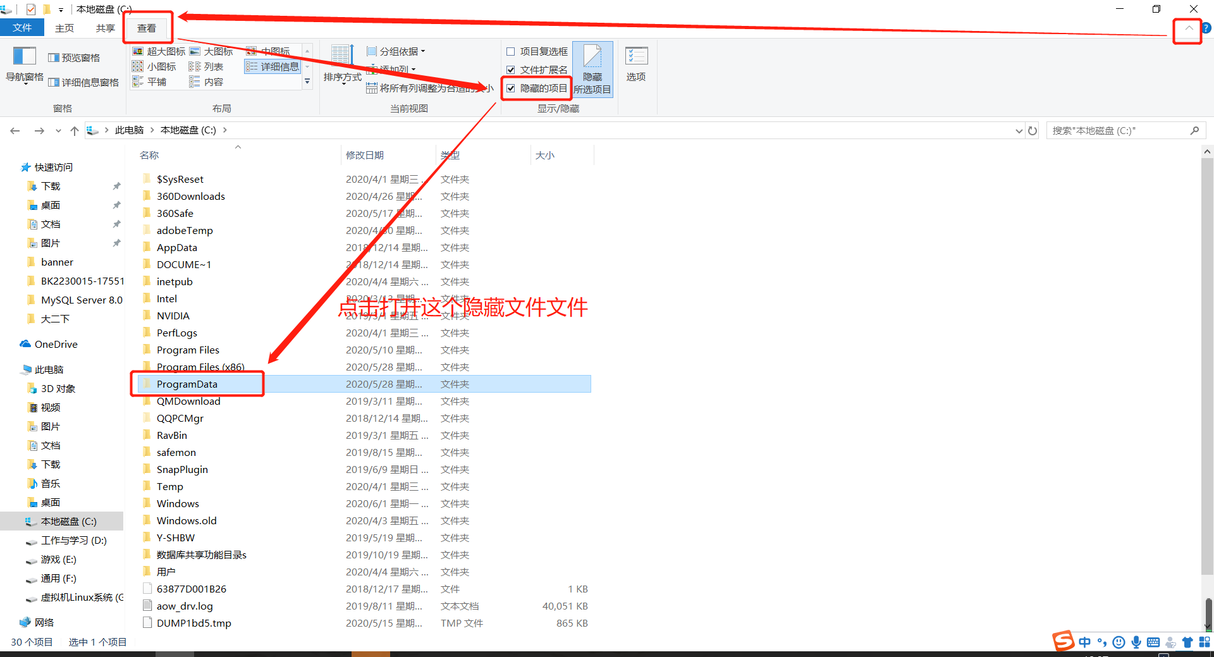1214x657 pixels.
Task: Open the ProgramData folder
Action: coord(187,384)
